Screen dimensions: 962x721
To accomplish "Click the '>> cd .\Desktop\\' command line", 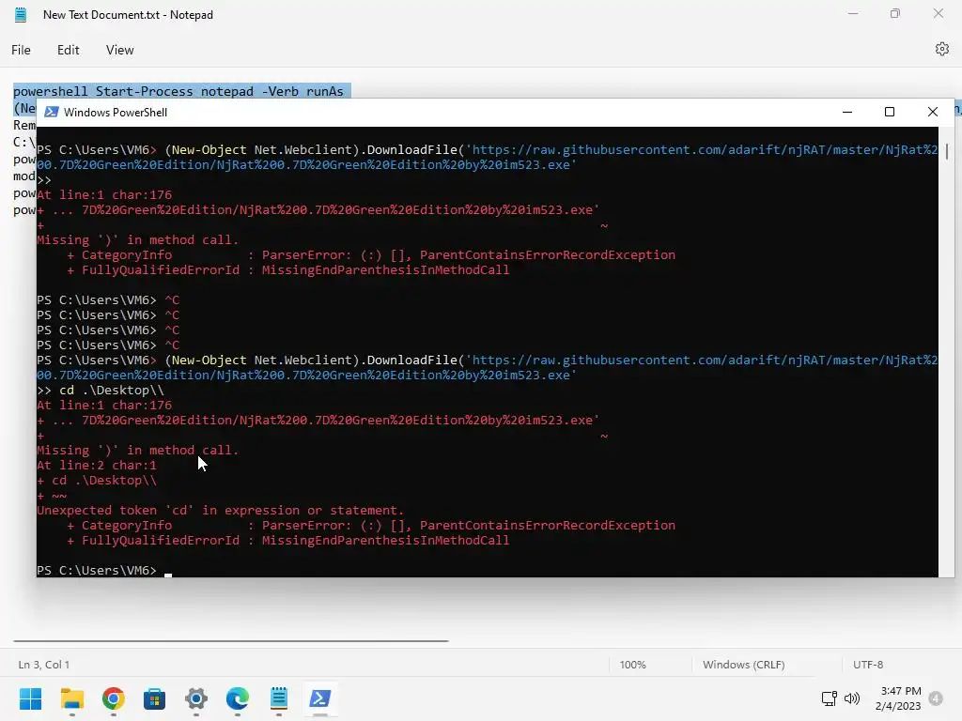I will click(x=100, y=390).
